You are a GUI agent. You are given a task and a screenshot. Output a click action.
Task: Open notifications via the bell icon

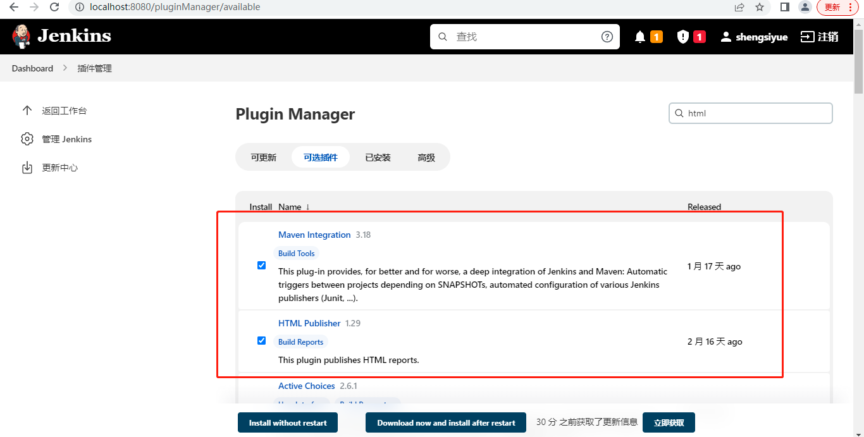pos(640,37)
